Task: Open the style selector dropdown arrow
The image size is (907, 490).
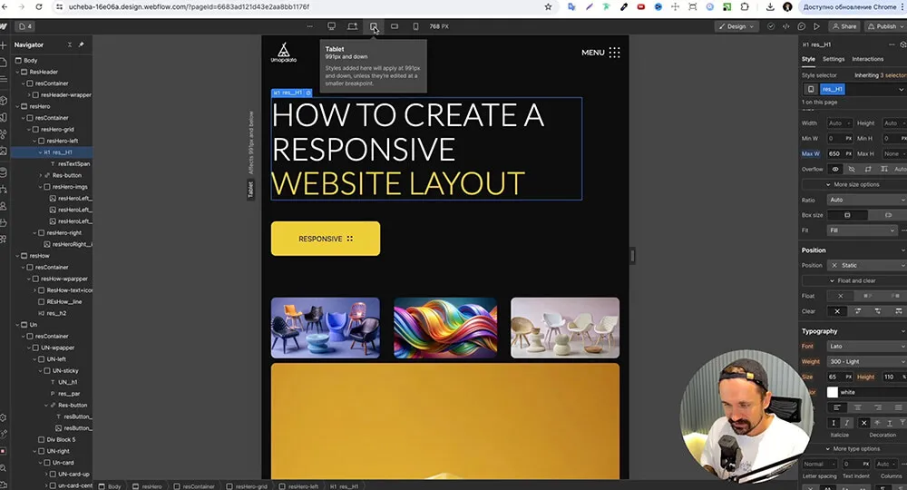Action: tap(901, 89)
